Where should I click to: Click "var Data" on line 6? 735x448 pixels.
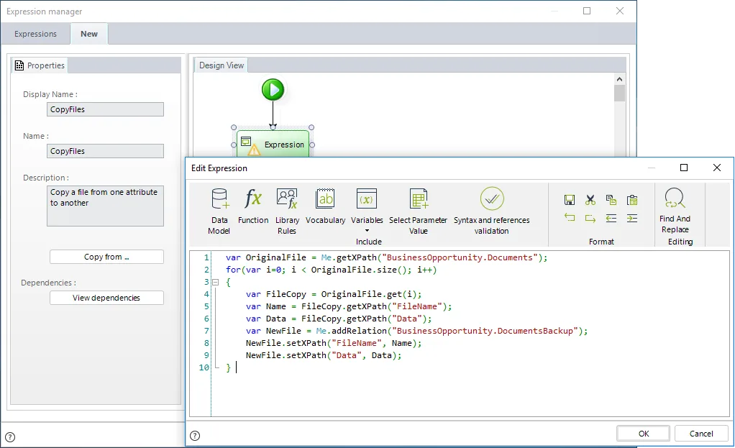[x=266, y=319]
